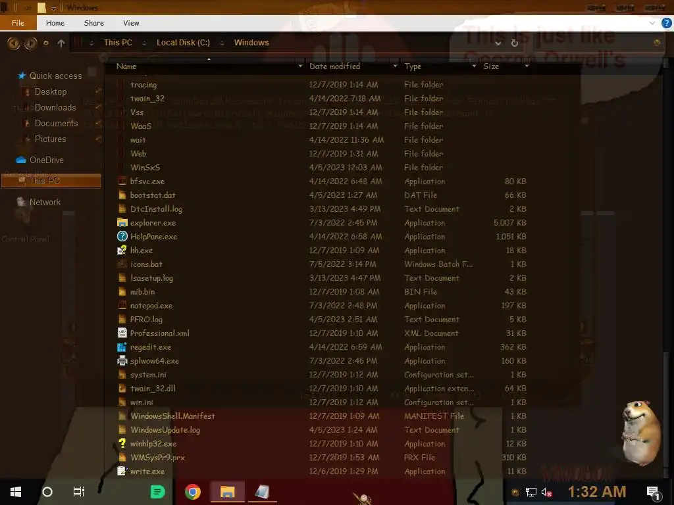Select the notepad.exe file icon
The width and height of the screenshot is (674, 505).
(122, 305)
